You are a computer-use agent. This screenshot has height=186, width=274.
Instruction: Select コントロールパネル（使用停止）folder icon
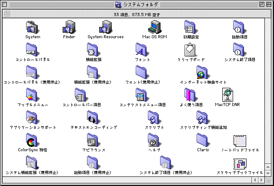32,72
